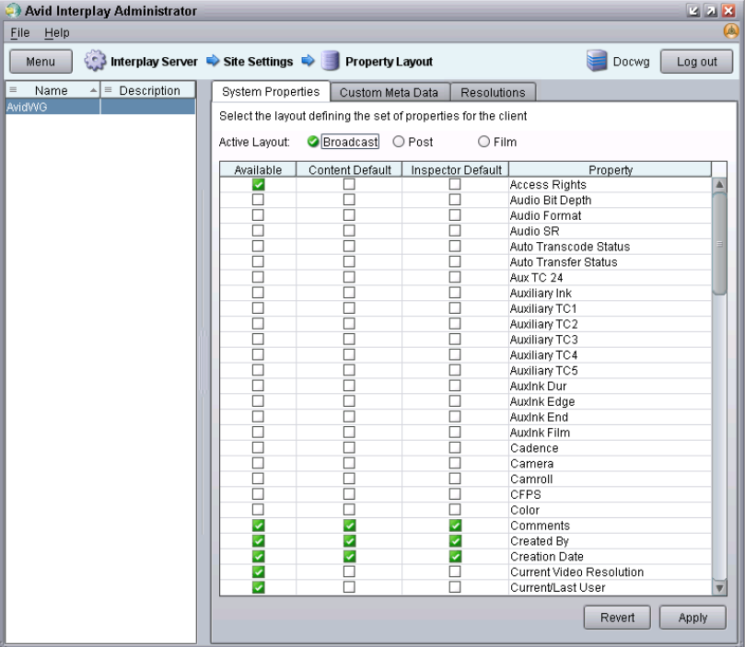This screenshot has width=745, height=647.
Task: Switch to the Resolutions tab
Action: [493, 93]
